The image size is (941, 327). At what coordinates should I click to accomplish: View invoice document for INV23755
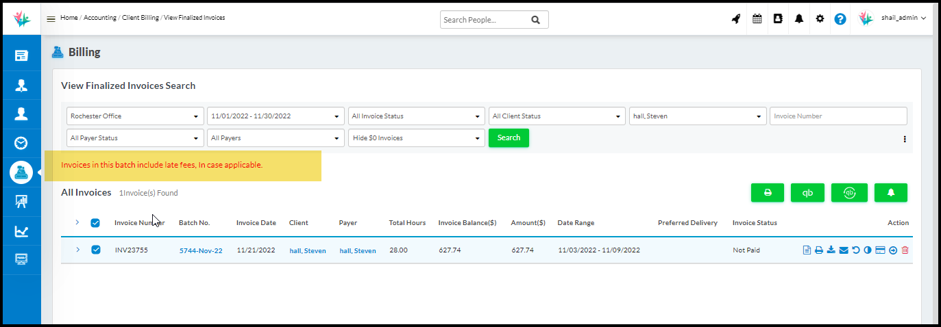(x=807, y=250)
